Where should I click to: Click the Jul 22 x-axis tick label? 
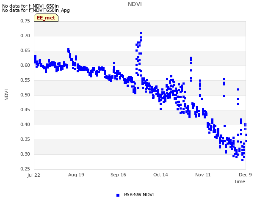tap(34, 175)
